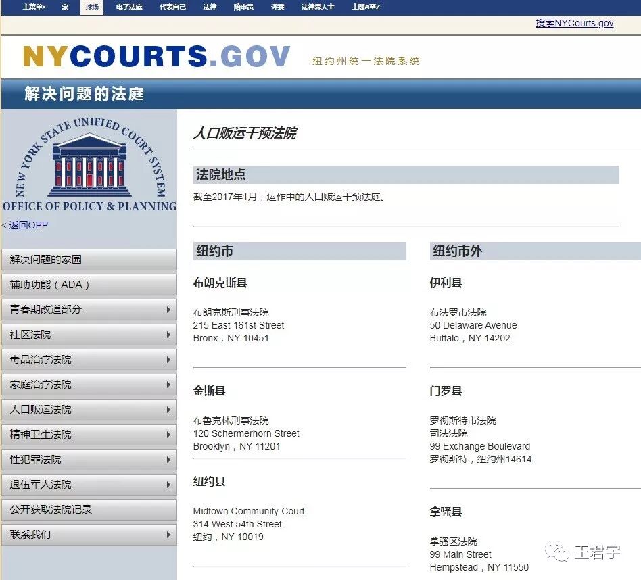Click the 99 Exchange Boulevard address
Image resolution: width=641 pixels, height=580 pixels.
pyautogui.click(x=480, y=446)
